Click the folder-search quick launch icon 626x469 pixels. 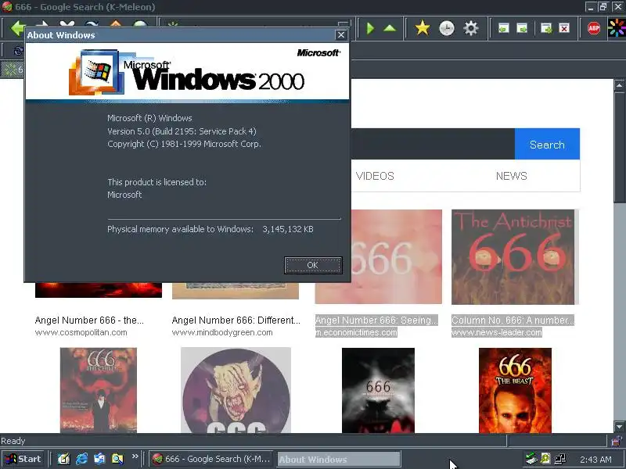pos(117,459)
